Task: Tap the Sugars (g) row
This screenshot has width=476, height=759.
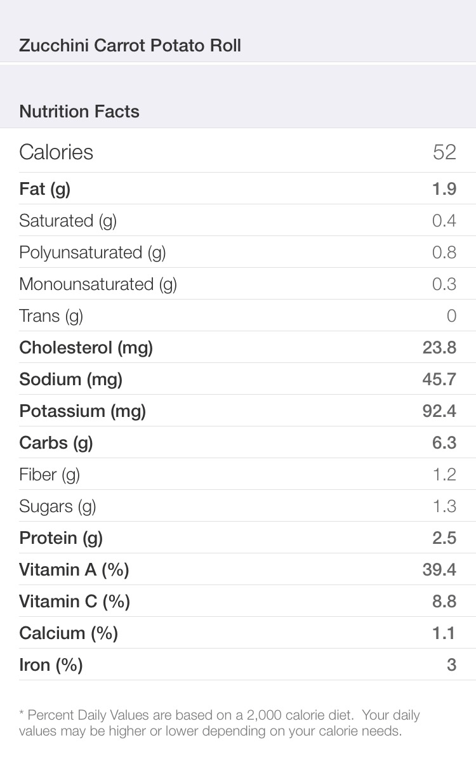Action: pyautogui.click(x=238, y=505)
